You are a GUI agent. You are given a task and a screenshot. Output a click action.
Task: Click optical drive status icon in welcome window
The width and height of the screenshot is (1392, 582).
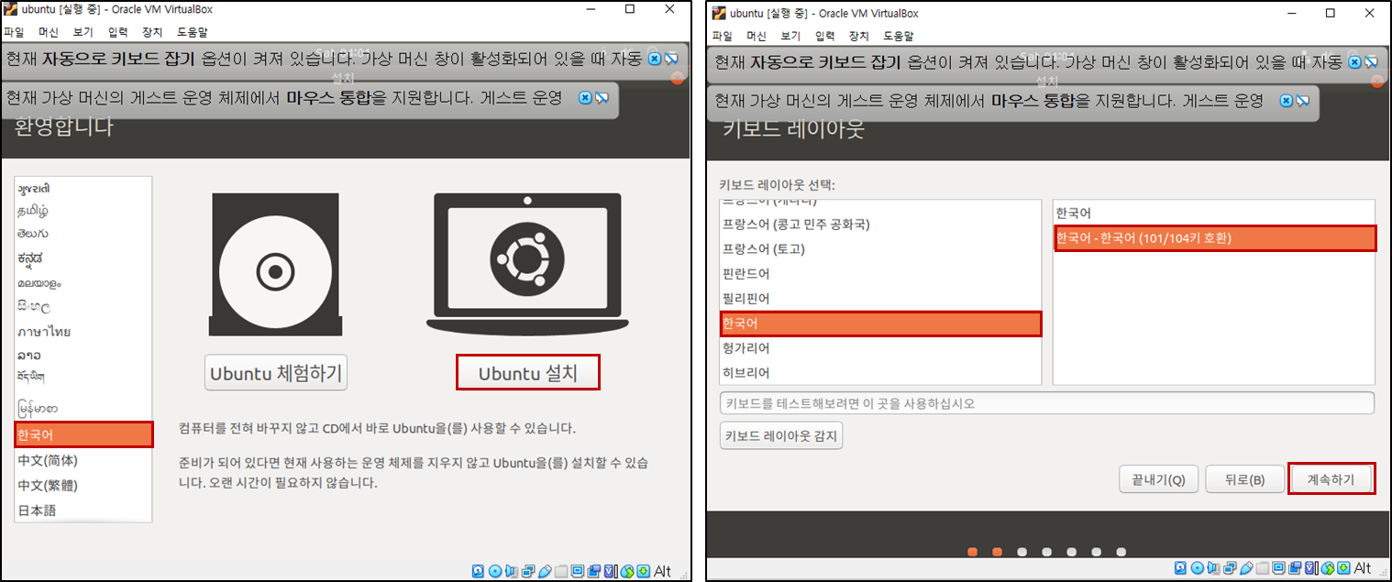pyautogui.click(x=495, y=571)
